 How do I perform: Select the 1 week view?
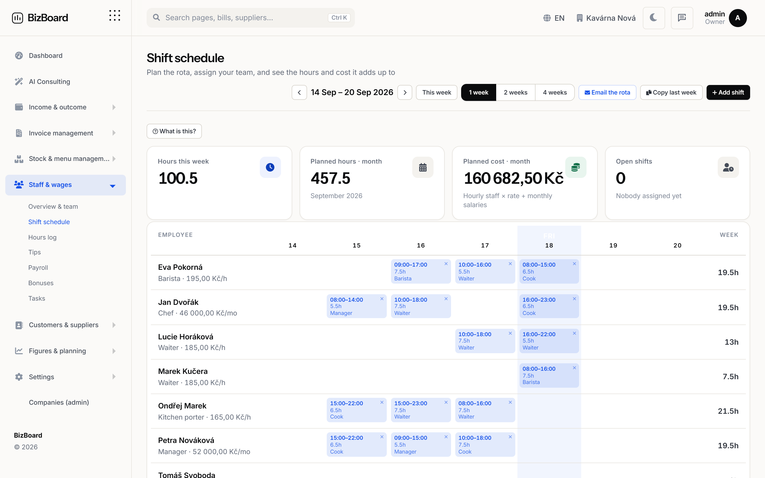[479, 92]
